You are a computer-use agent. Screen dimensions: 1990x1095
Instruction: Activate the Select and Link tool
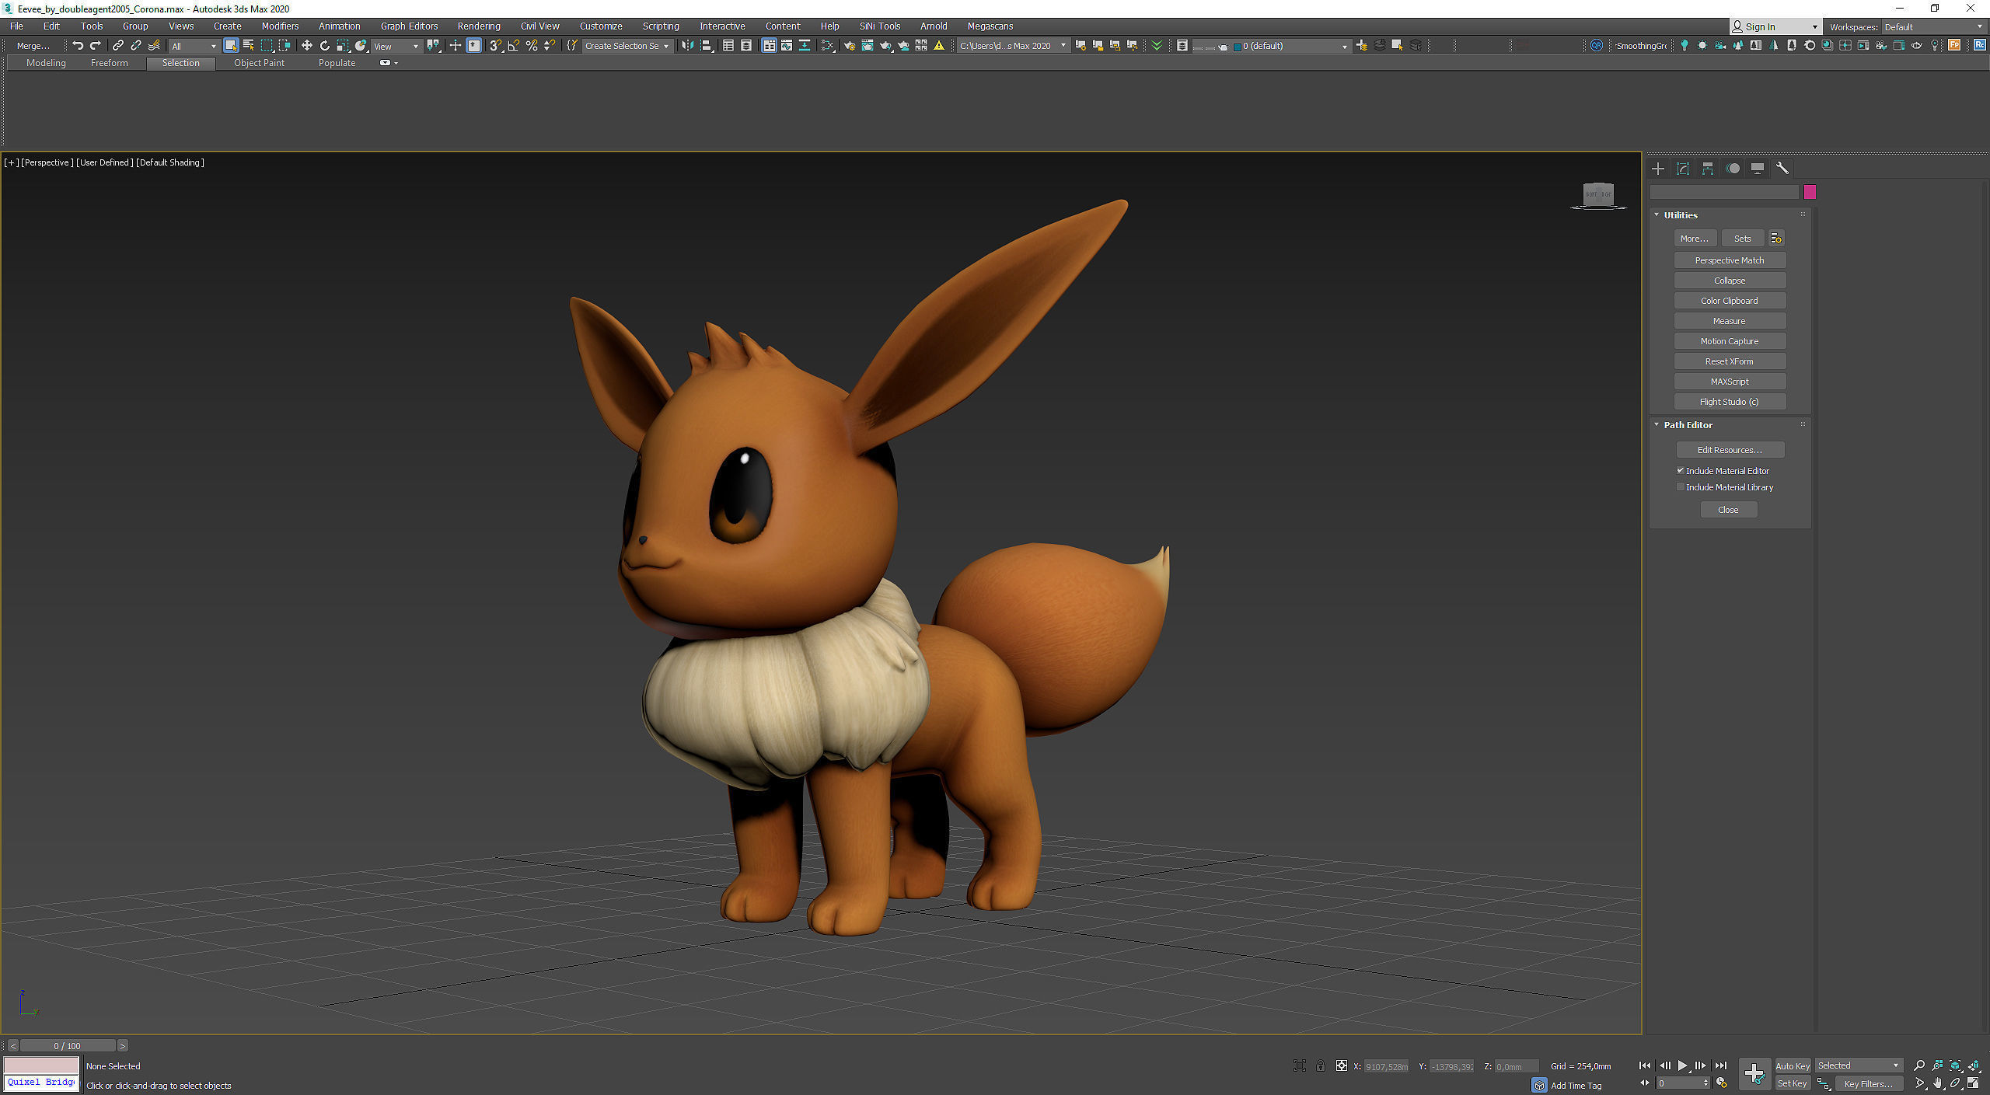point(118,46)
